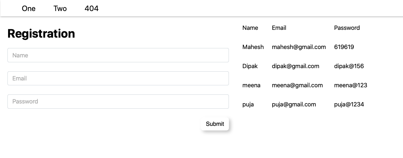Select the Mahesh name cell
This screenshot has height=158, width=403.
253,47
